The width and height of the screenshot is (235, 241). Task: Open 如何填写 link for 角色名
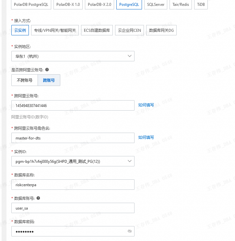point(146,138)
